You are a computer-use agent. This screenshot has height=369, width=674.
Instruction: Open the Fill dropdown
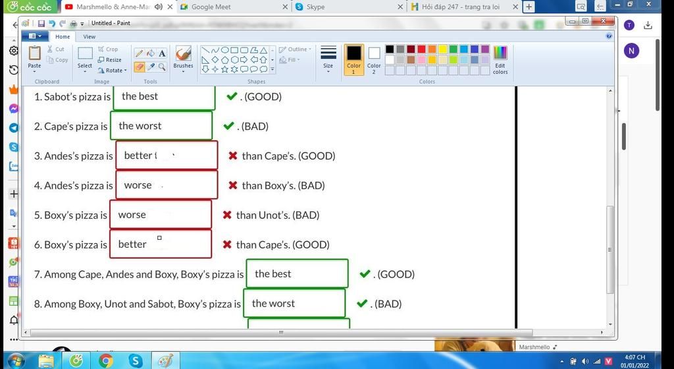pyautogui.click(x=290, y=60)
